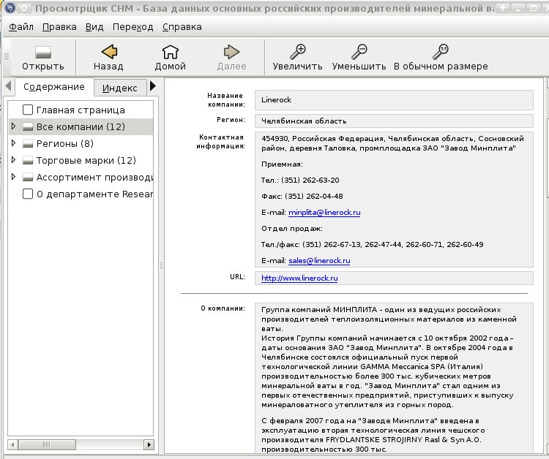The width and height of the screenshot is (549, 459).
Task: Click the sidebar horizontal scrollbar thumb
Action: tap(47, 444)
